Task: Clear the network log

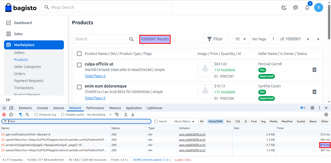Action: [11, 115]
